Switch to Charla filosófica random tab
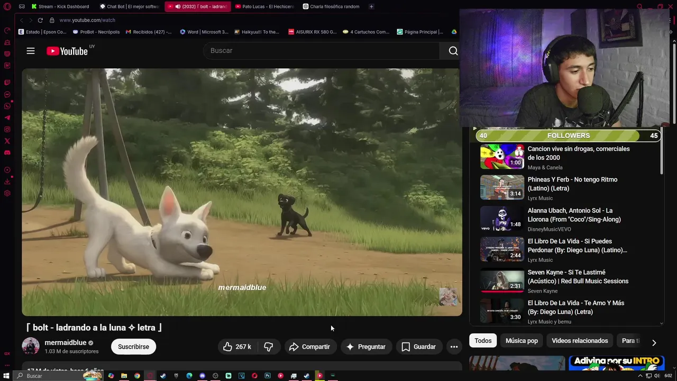 [x=332, y=6]
